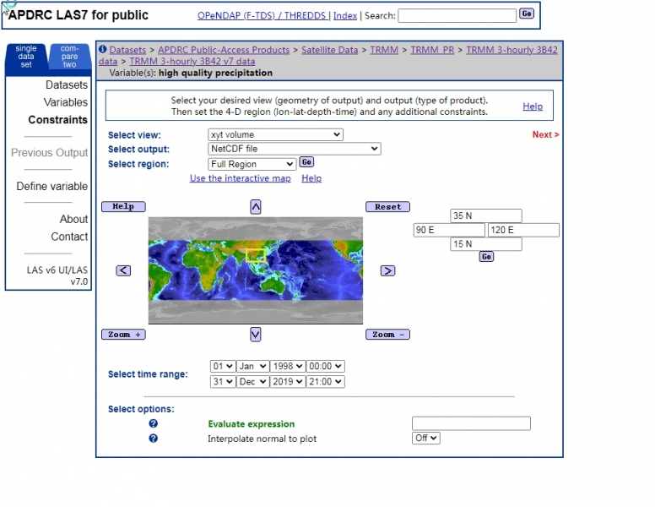This screenshot has width=655, height=507.
Task: Pan the map left with the left arrow
Action: tap(123, 270)
